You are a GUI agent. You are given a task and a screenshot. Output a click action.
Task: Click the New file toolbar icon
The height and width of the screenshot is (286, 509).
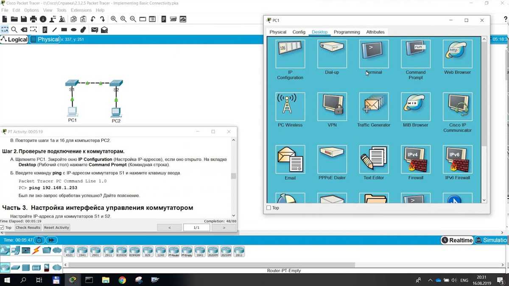(x=5, y=19)
